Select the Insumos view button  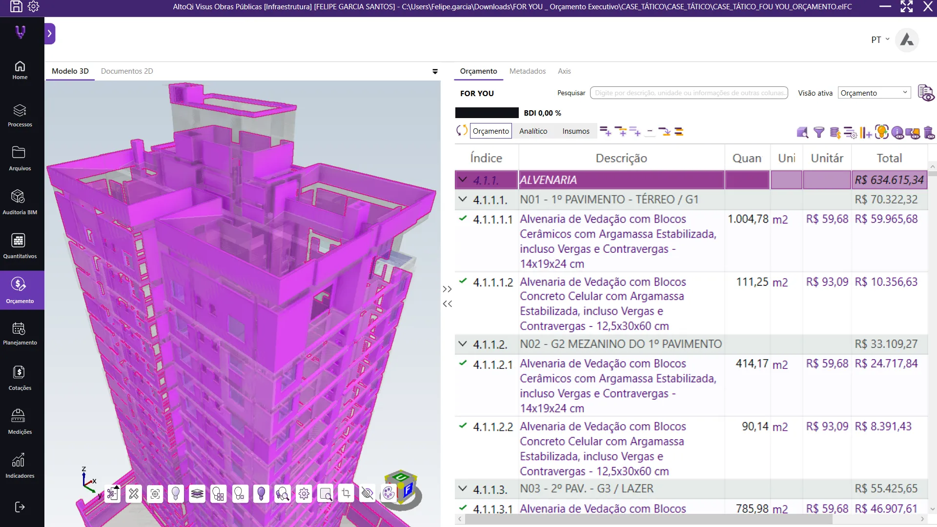point(576,131)
